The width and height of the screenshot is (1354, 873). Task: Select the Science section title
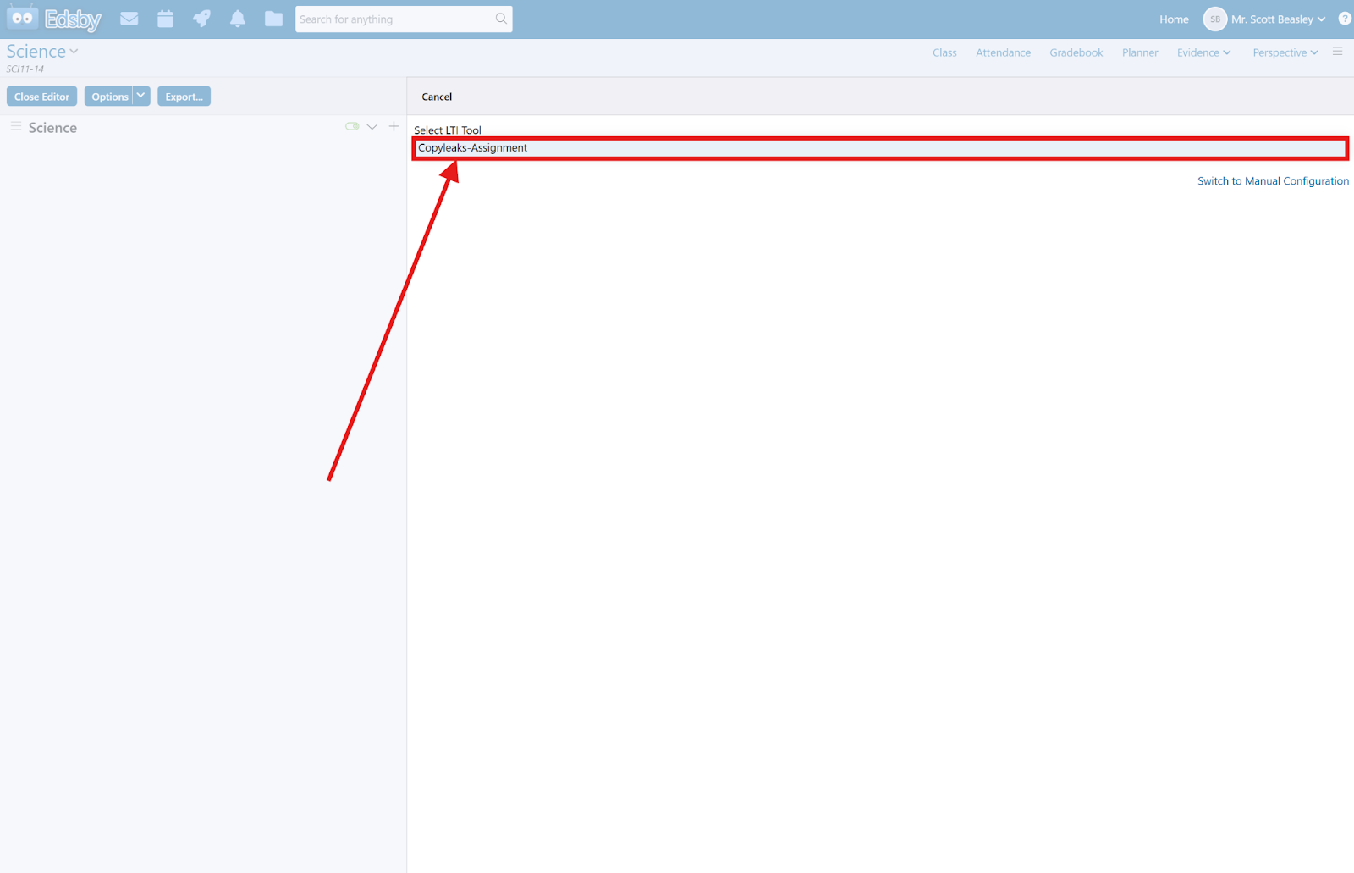point(52,127)
